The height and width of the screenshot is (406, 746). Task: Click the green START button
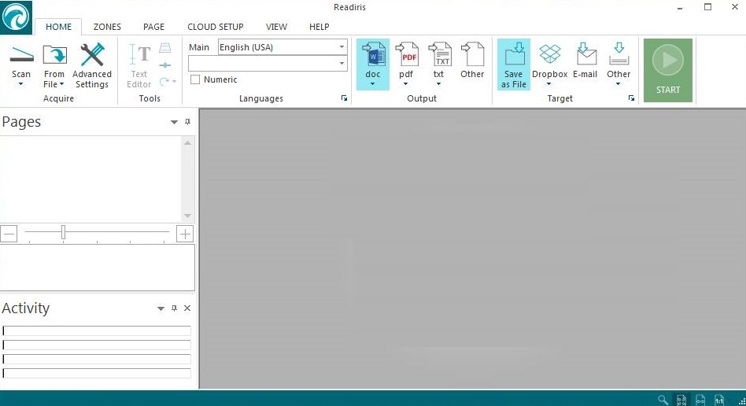pyautogui.click(x=668, y=71)
